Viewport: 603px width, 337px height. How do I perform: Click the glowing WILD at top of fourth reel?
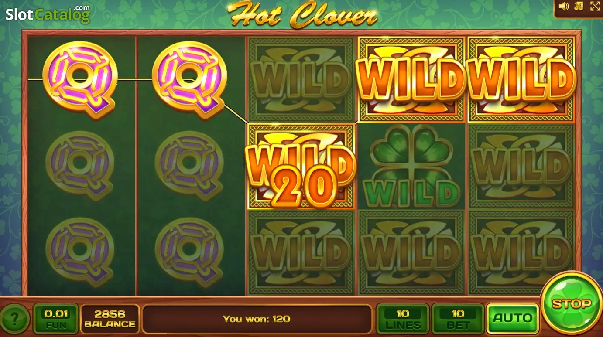(411, 79)
